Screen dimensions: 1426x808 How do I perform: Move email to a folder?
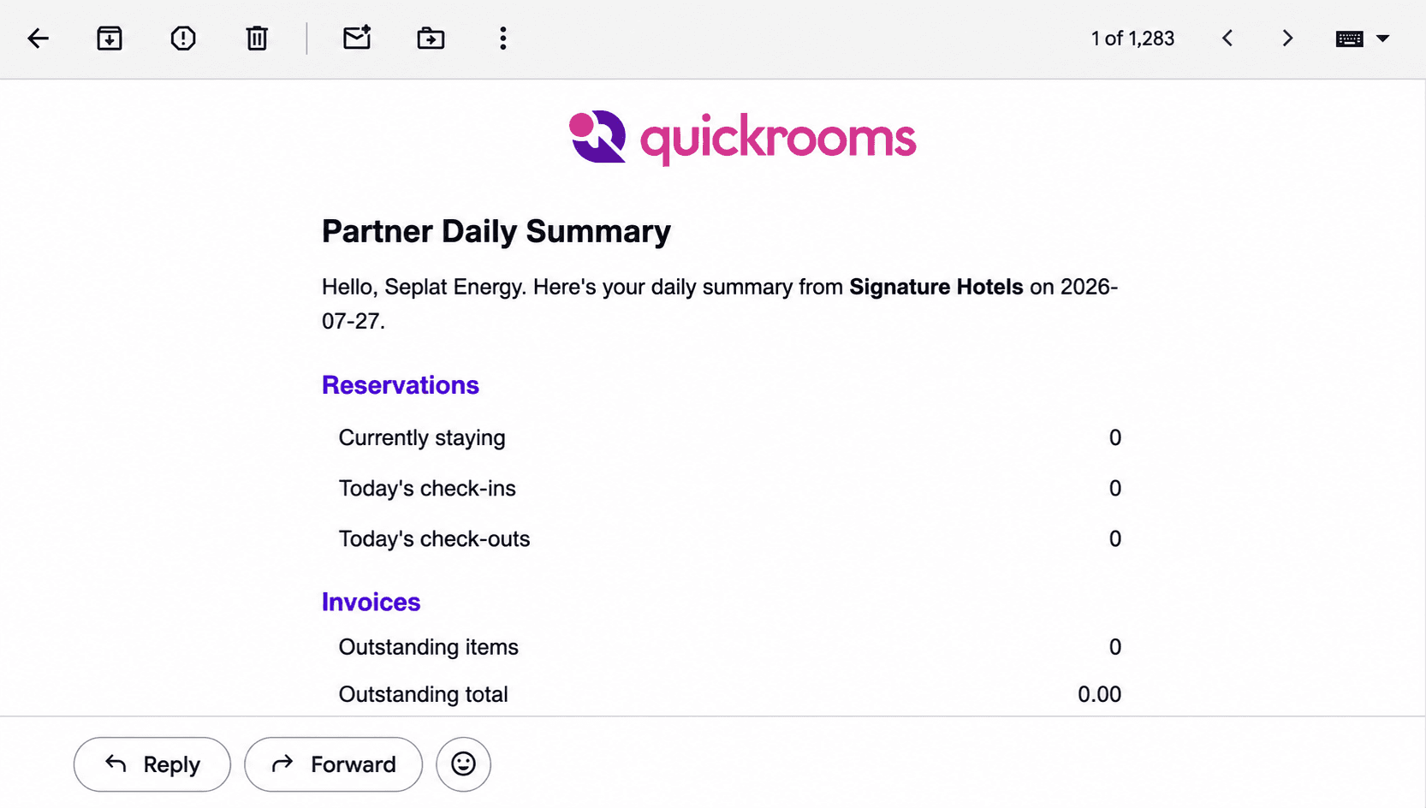pyautogui.click(x=431, y=39)
